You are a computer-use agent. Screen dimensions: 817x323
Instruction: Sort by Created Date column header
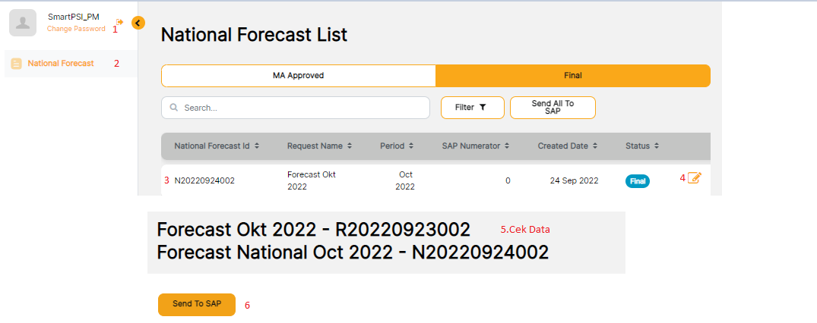click(567, 146)
